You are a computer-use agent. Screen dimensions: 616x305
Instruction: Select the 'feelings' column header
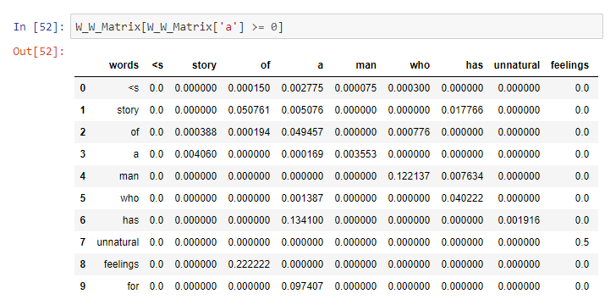[569, 65]
